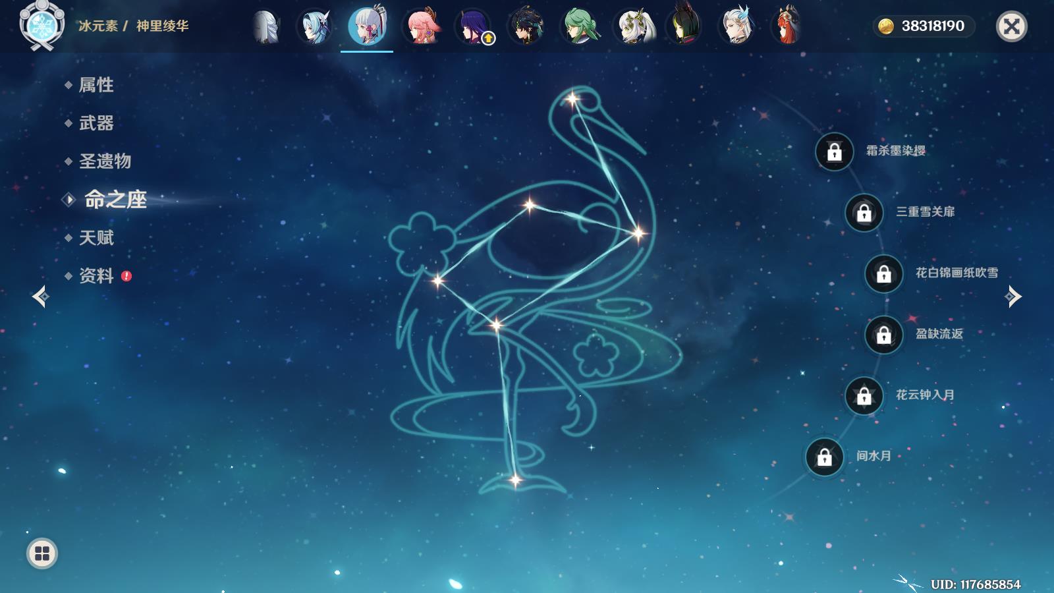1054x593 pixels.
Task: Click the UID: 117685854 text
Action: point(976,584)
